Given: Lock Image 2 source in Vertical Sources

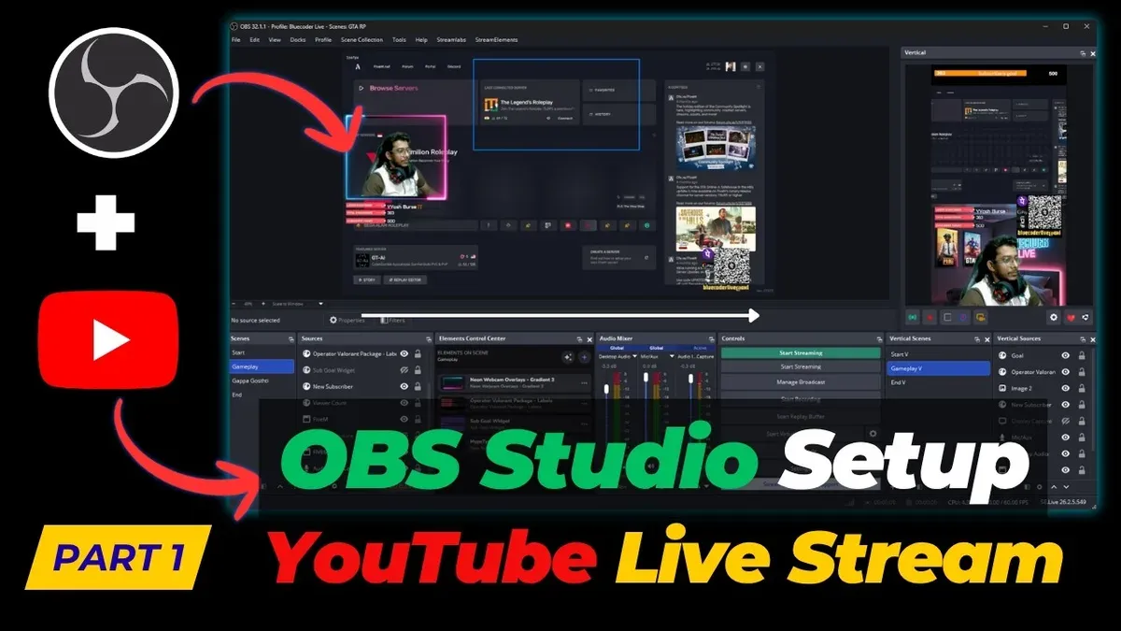Looking at the screenshot, I should [1082, 388].
